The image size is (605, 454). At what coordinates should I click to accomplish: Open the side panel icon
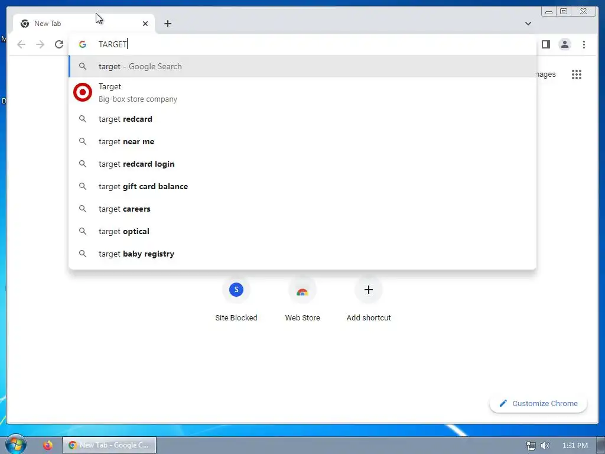point(545,44)
